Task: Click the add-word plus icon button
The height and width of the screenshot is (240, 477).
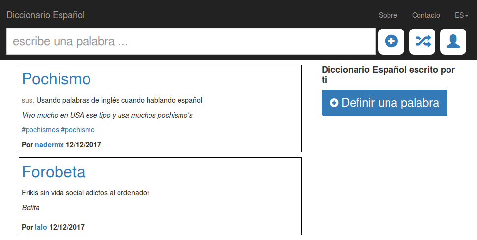Action: (x=391, y=41)
